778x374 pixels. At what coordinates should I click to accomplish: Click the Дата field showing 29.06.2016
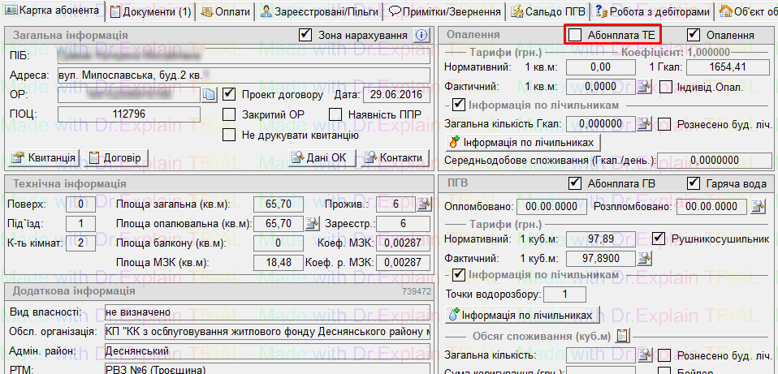pyautogui.click(x=394, y=95)
